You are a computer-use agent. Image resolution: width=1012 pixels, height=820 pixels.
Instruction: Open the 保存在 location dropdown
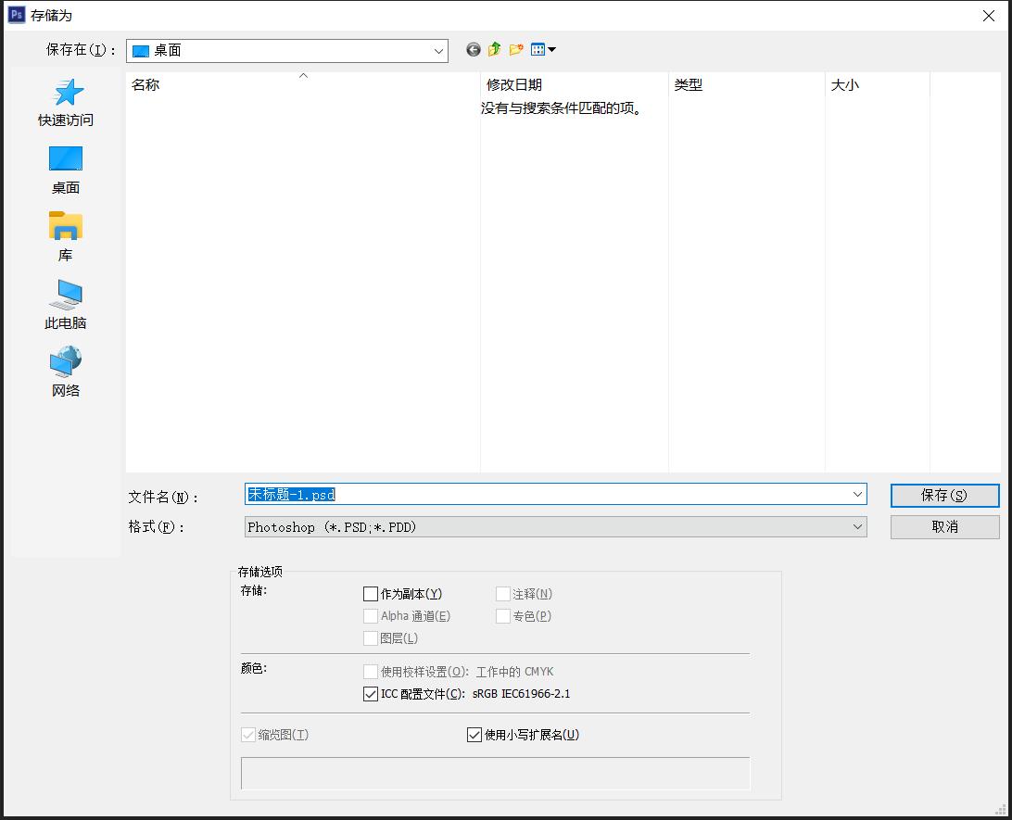pos(440,50)
